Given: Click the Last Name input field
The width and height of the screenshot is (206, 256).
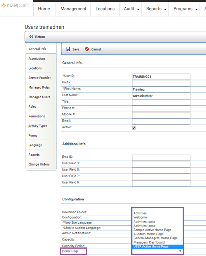Looking at the screenshot, I should [161, 96].
